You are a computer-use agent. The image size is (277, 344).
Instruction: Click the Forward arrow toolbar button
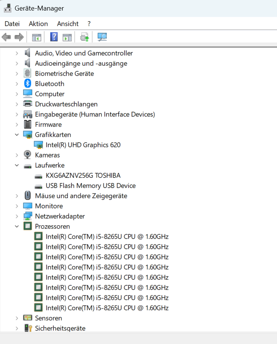pos(19,37)
